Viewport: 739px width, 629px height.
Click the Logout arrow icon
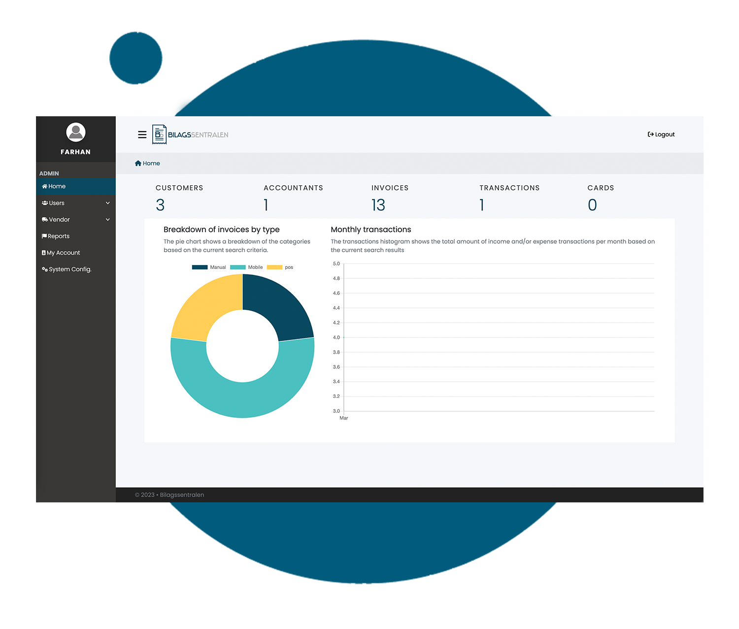[x=650, y=134]
